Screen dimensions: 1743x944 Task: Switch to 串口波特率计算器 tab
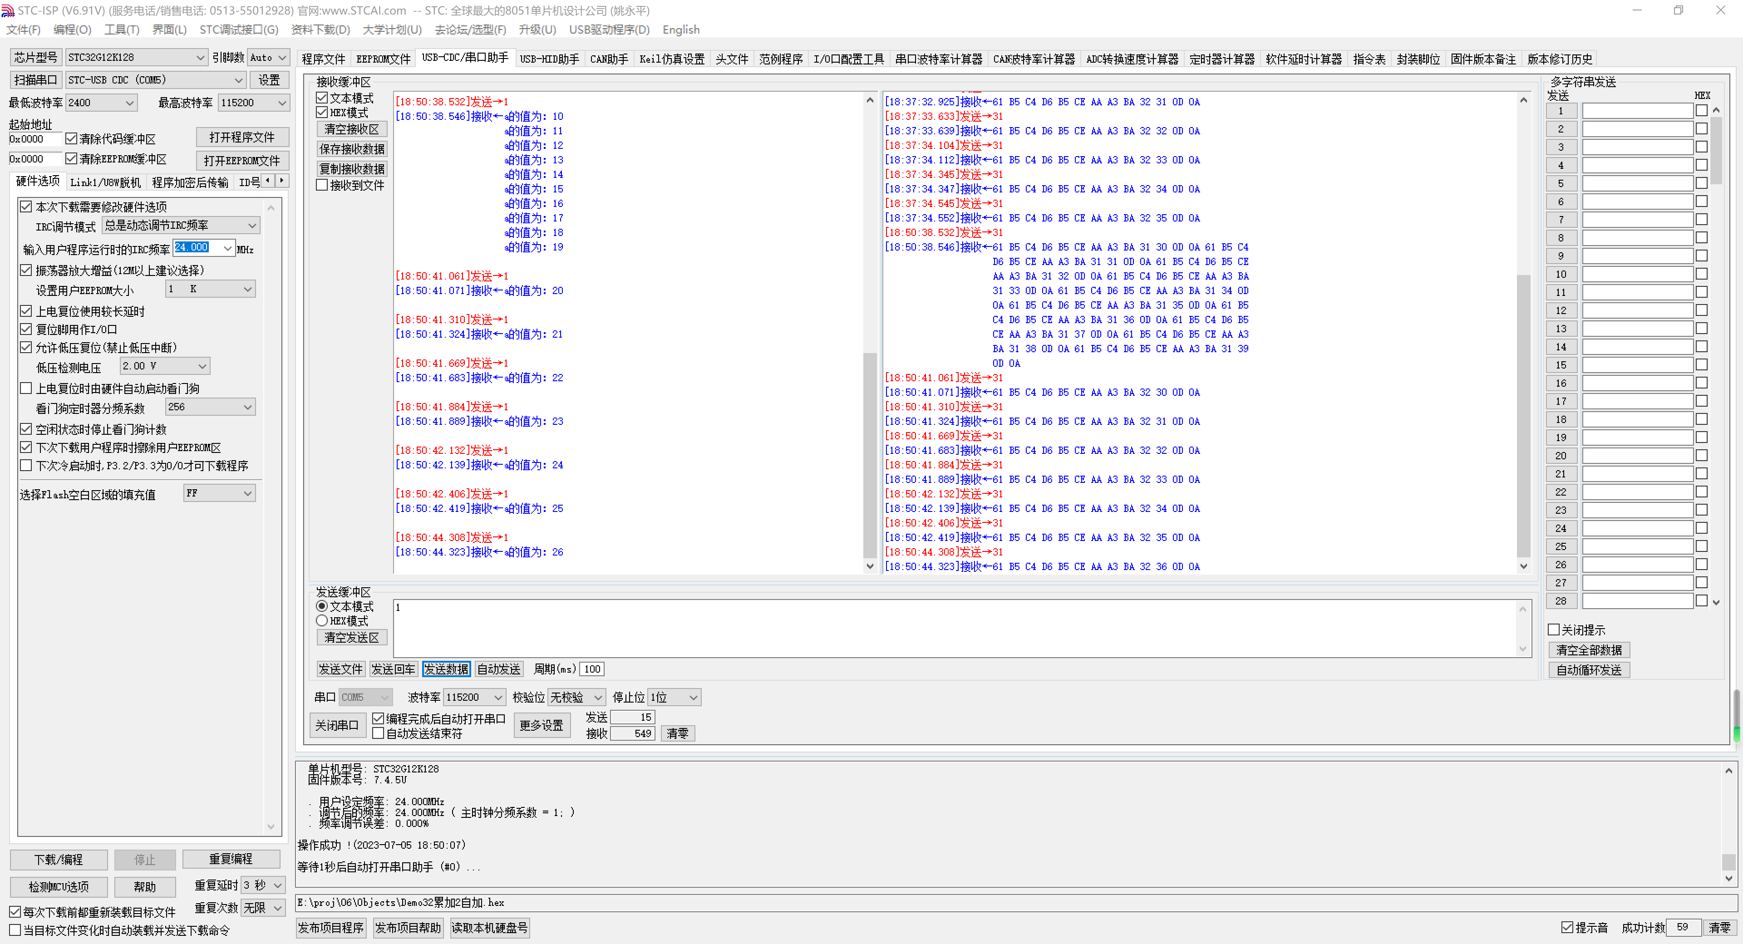tap(939, 59)
